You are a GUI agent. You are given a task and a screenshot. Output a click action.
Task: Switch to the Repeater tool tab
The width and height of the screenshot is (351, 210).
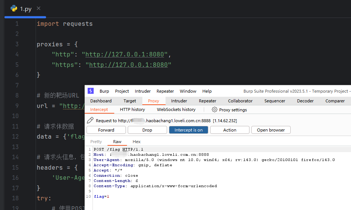coord(208,101)
